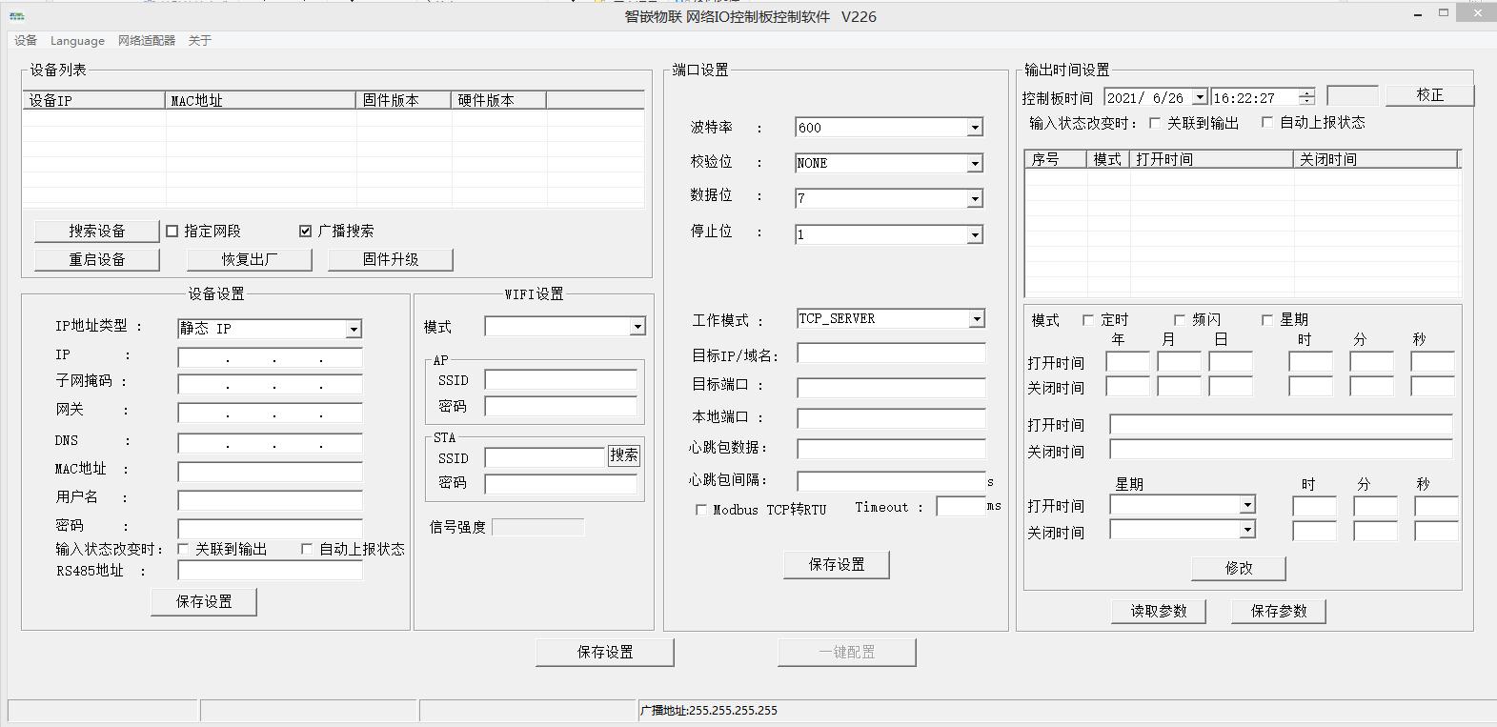Focus the RS485地址 input field
The height and width of the screenshot is (727, 1497).
(270, 571)
